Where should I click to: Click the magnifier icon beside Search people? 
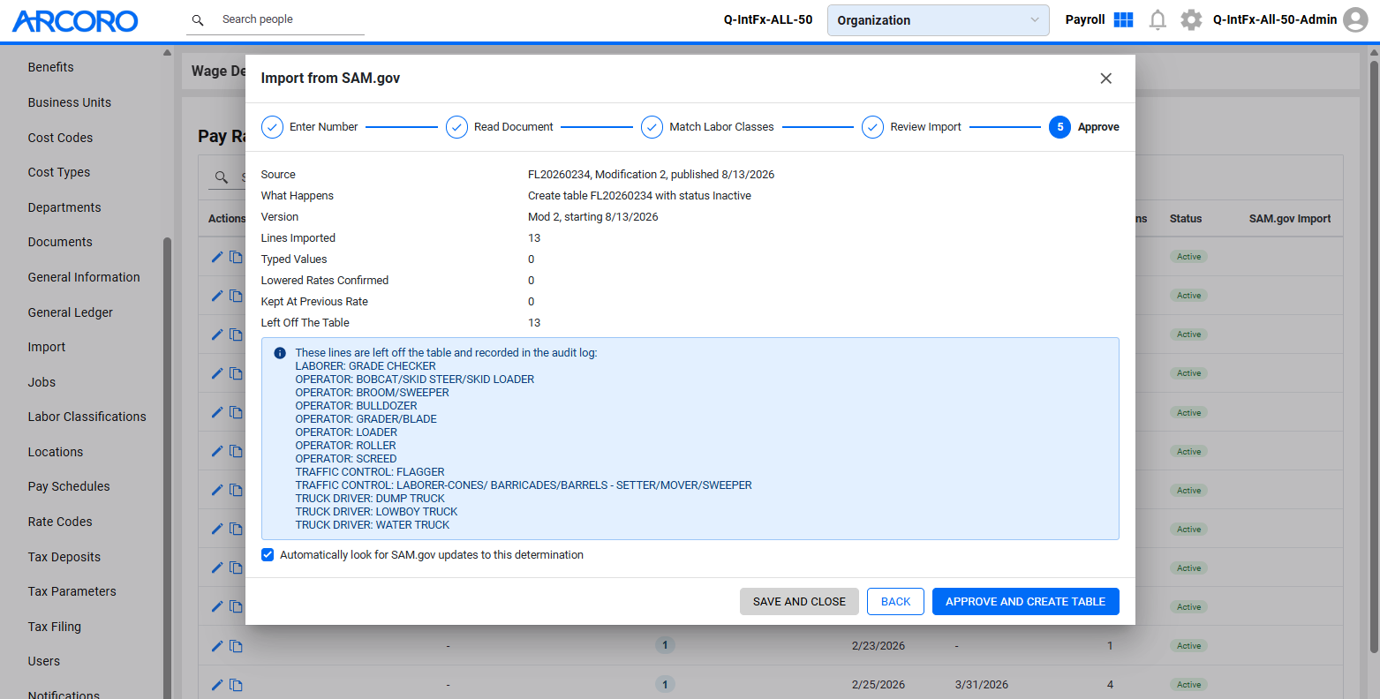[198, 19]
